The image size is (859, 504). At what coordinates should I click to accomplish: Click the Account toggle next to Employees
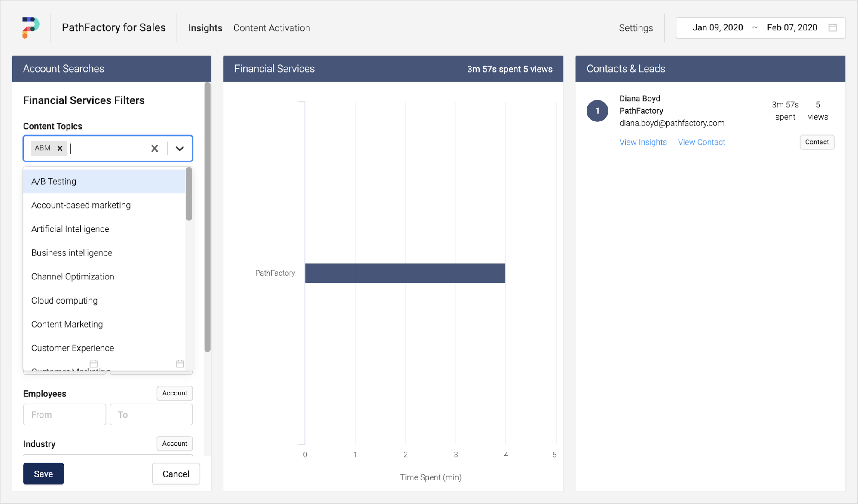175,393
